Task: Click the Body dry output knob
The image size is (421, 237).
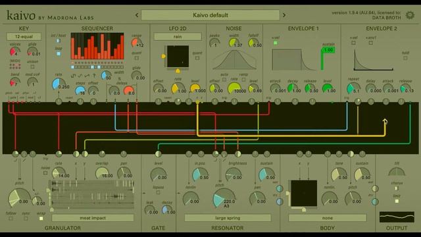Action: 375,201
